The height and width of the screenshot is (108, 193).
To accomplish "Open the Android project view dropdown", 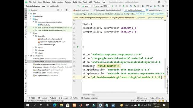I will 34,10.
